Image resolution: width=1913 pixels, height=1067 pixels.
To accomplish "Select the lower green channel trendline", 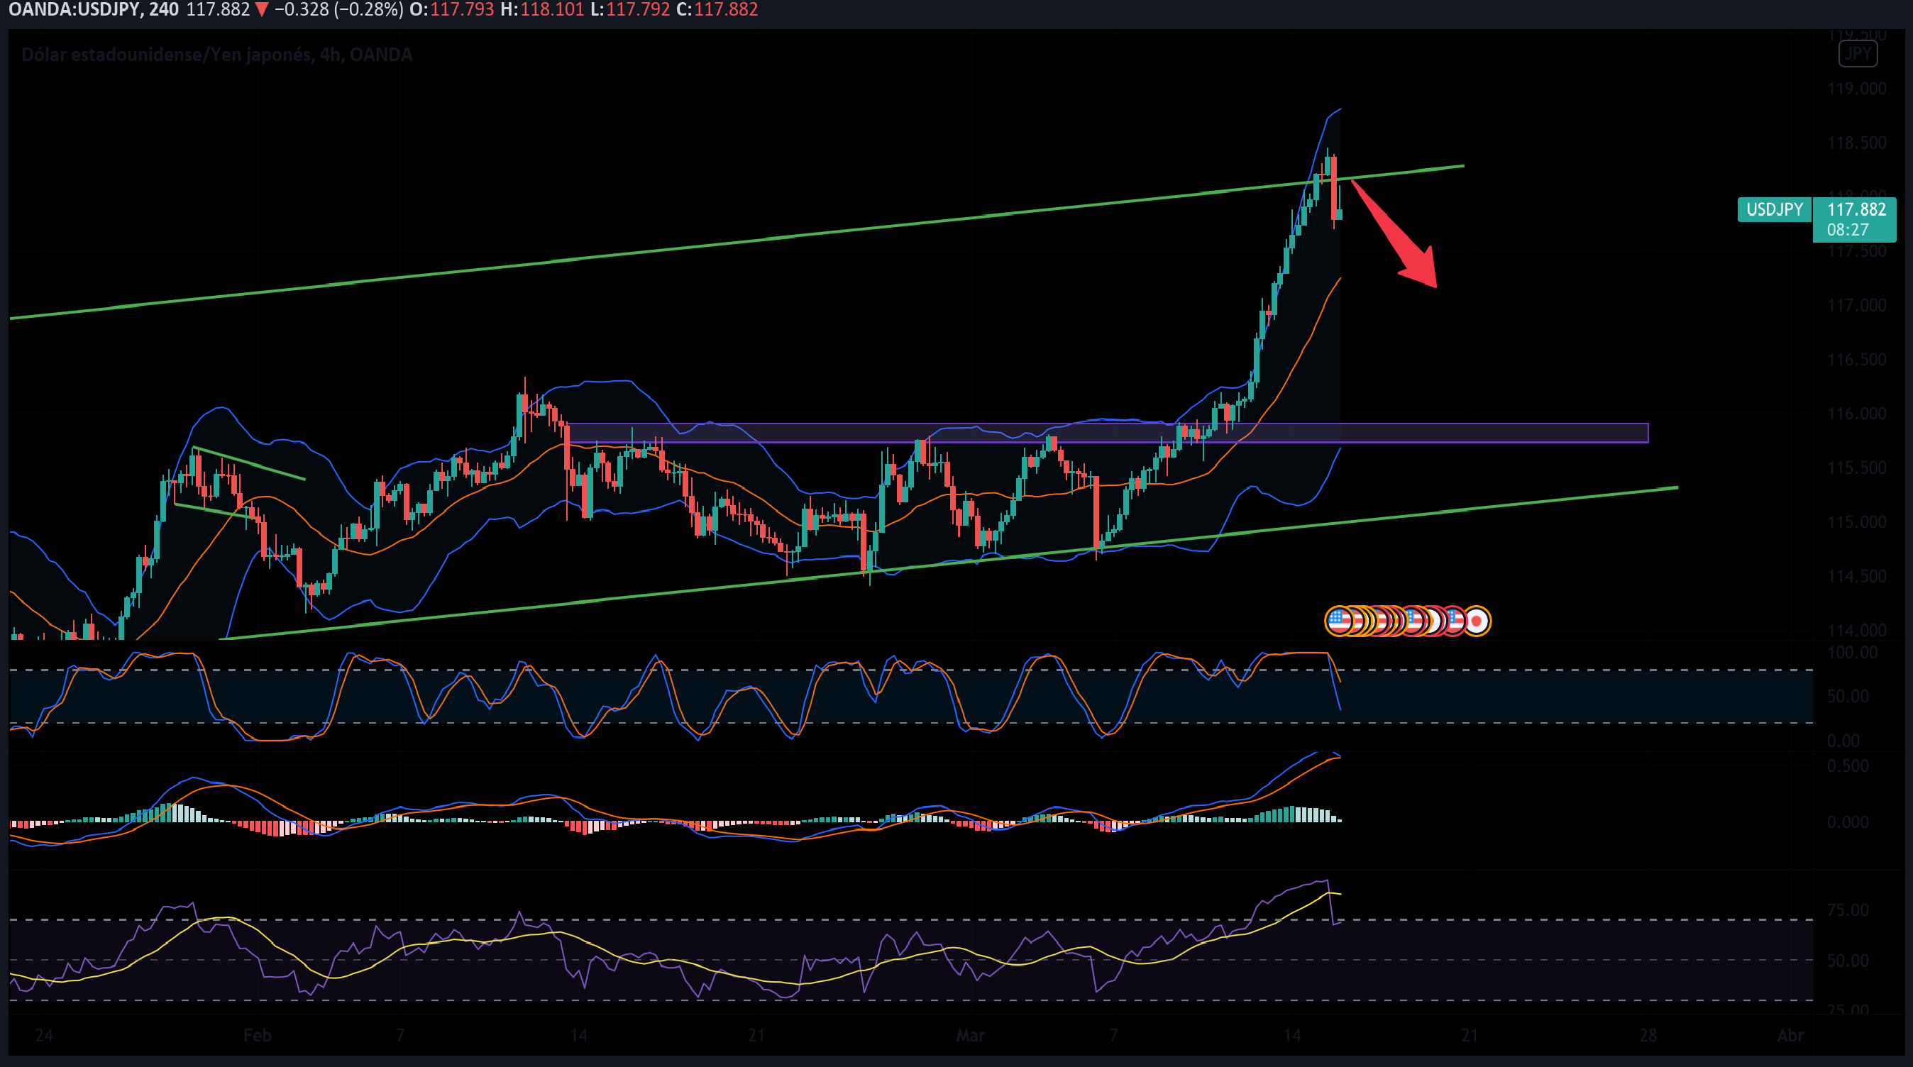I will click(1485, 509).
